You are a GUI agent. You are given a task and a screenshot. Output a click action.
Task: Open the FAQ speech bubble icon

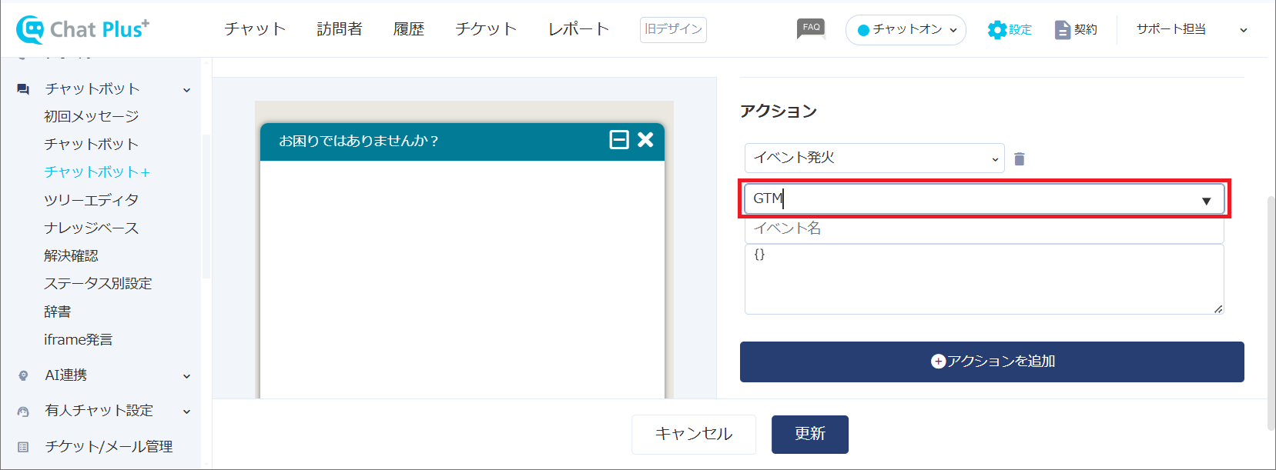[x=811, y=28]
